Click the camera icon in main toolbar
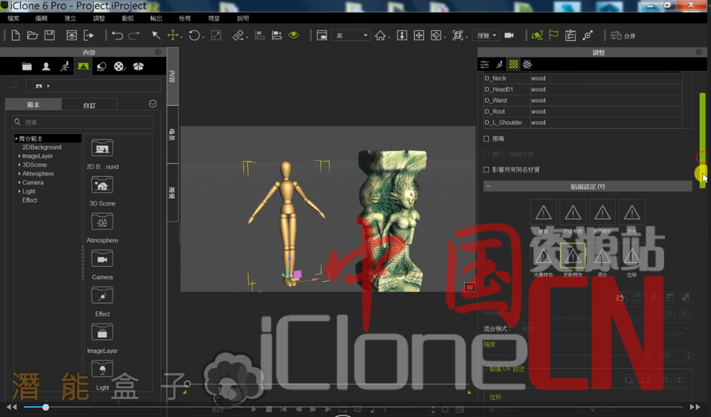 tap(509, 35)
